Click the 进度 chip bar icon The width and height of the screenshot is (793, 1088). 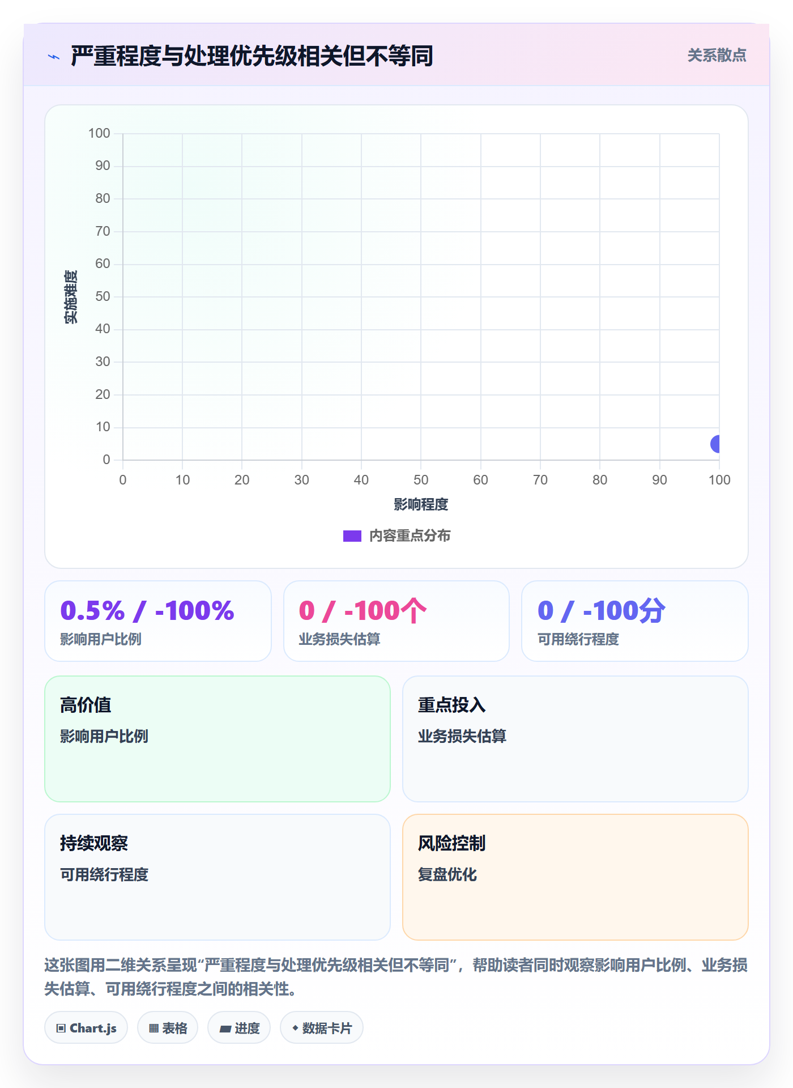tap(225, 1028)
